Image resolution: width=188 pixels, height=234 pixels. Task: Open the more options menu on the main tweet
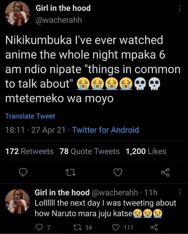point(180,9)
